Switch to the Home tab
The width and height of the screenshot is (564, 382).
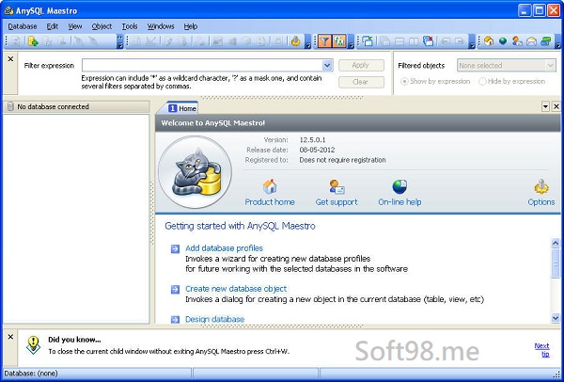tap(182, 108)
